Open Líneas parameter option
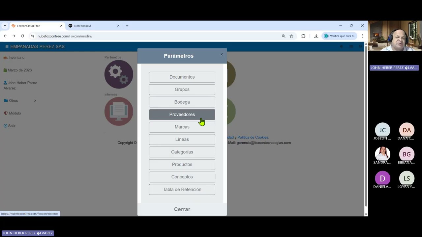Screen dimensions: 422x237 pos(182,140)
